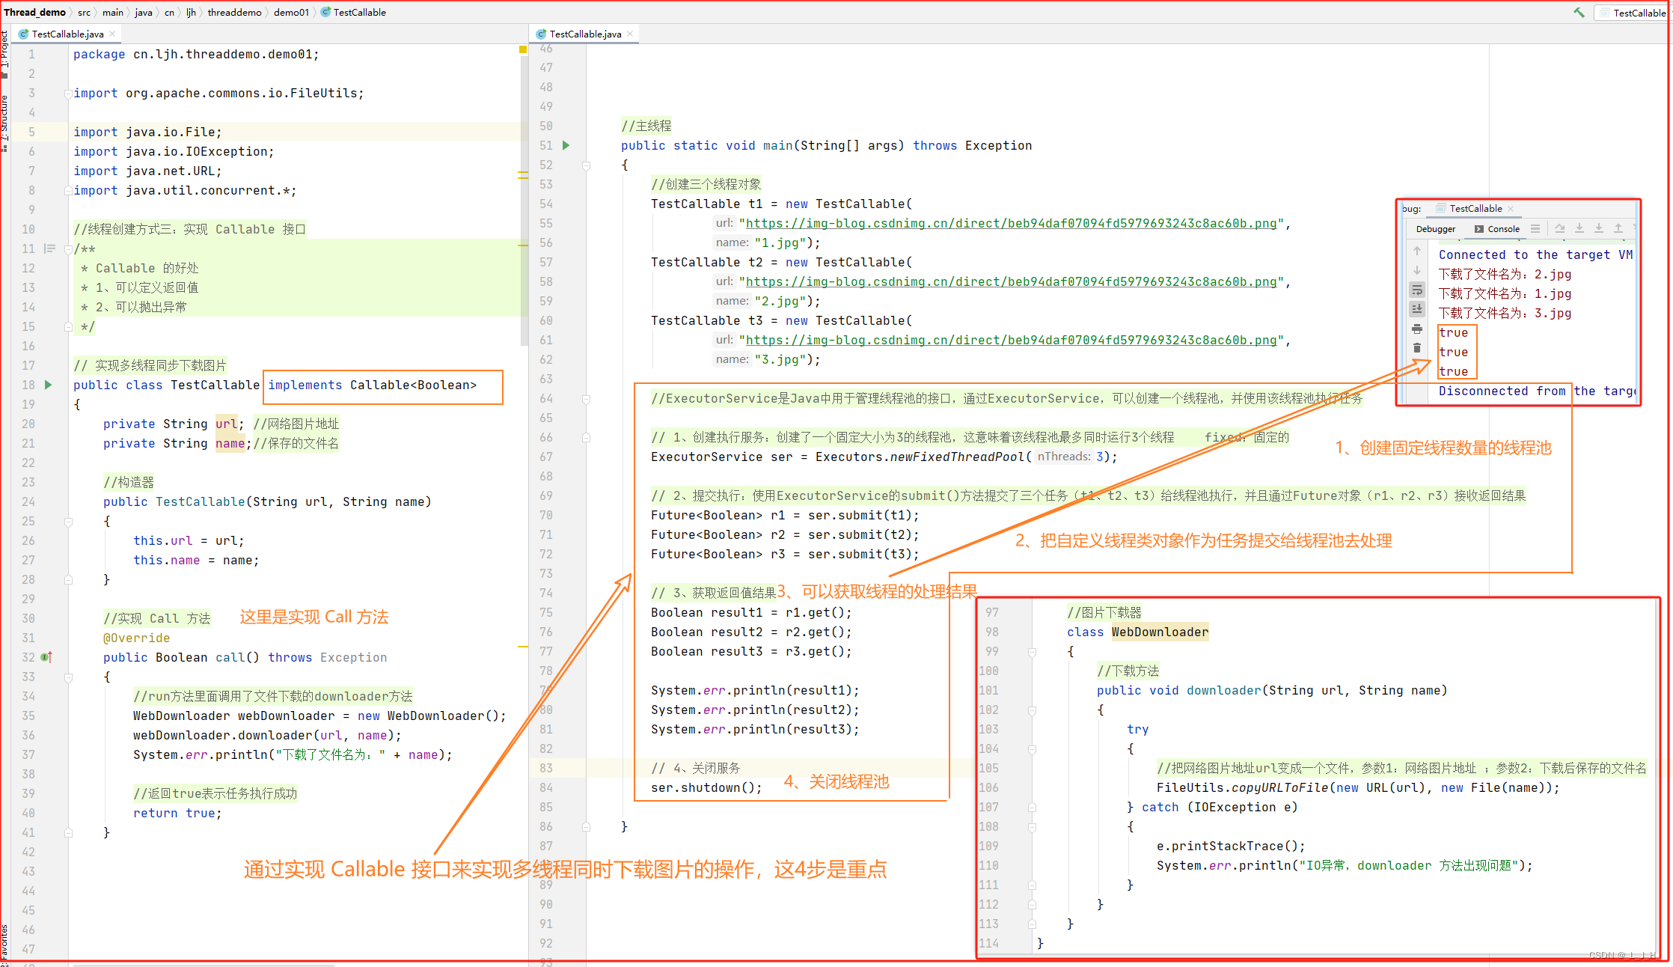The image size is (1673, 967).
Task: Toggle rendered doc view icon at line 11
Action: coord(50,248)
